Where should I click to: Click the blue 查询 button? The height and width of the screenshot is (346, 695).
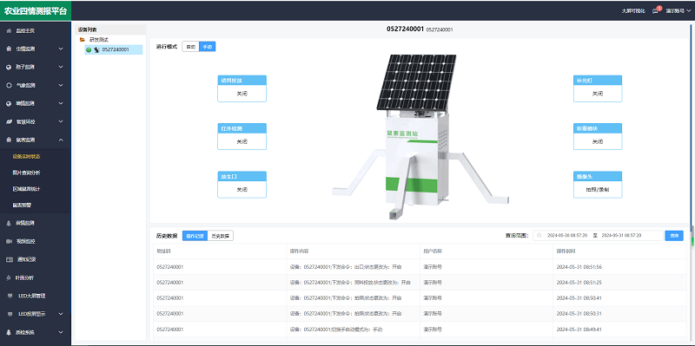pos(674,236)
